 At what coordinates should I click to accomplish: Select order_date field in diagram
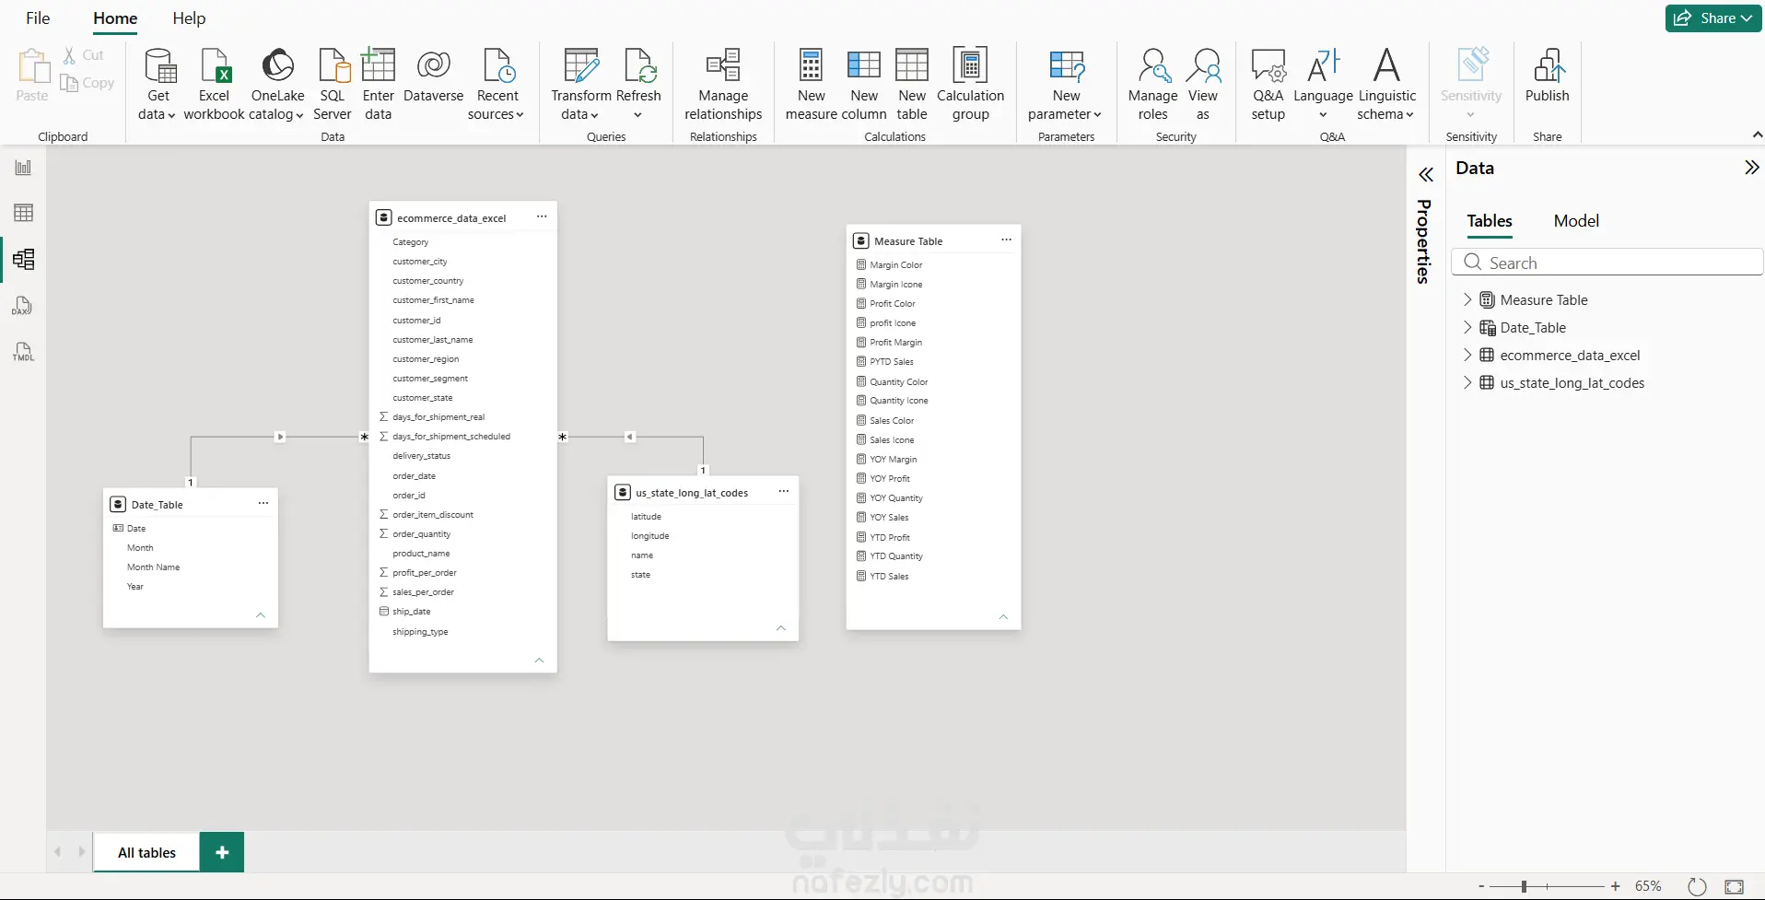(x=414, y=476)
